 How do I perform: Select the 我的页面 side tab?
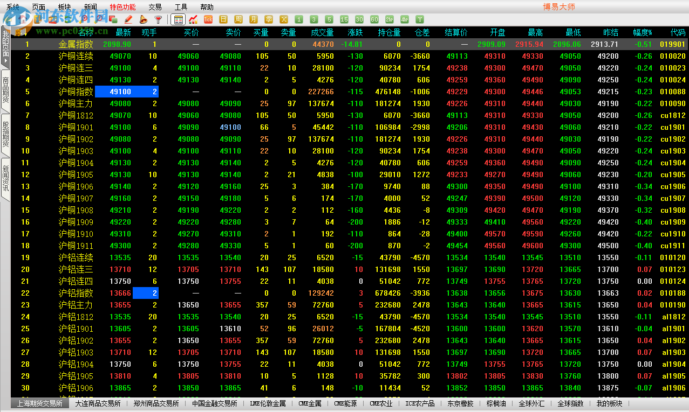tap(5, 47)
